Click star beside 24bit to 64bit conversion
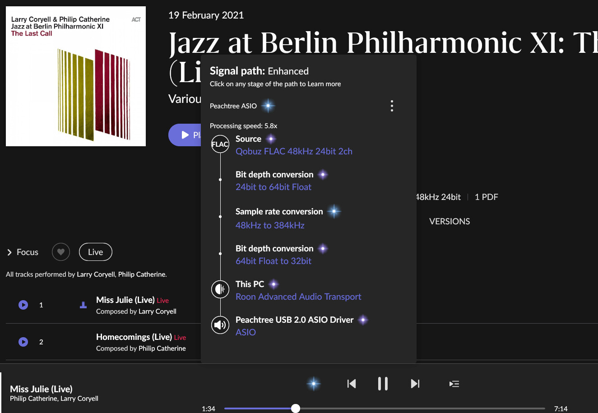Screen dimensions: 598x413 pos(323,175)
